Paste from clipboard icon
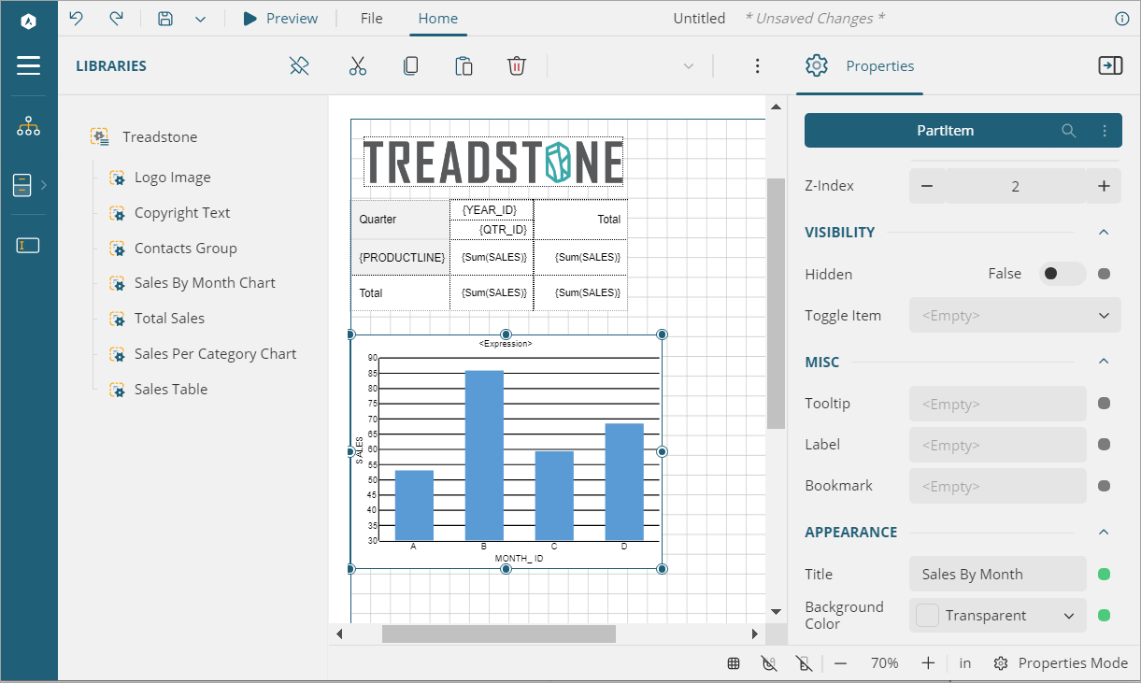1141x683 pixels. tap(464, 65)
